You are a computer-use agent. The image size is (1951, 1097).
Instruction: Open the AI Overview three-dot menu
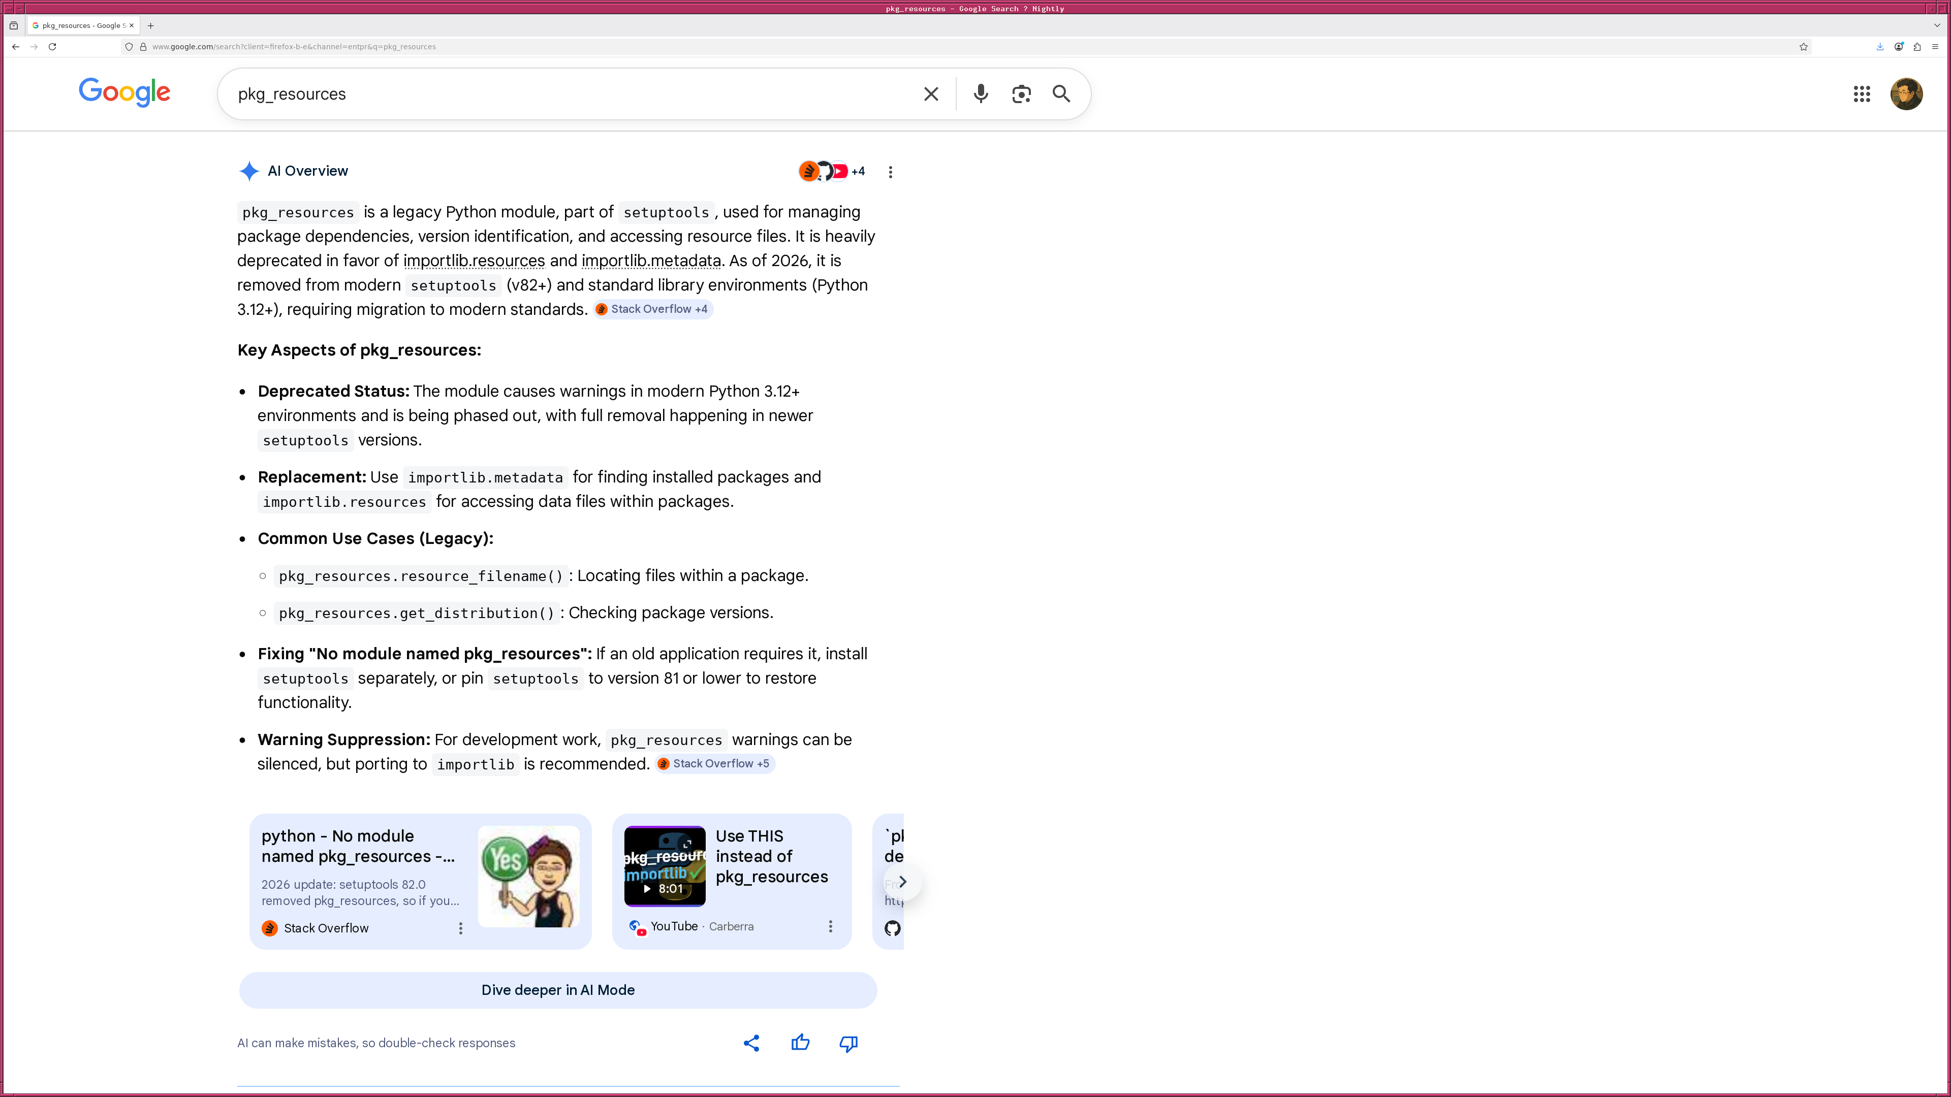tap(890, 172)
